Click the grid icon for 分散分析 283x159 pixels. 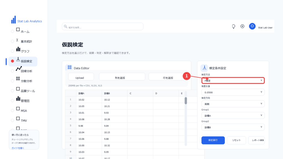[x=18, y=79]
